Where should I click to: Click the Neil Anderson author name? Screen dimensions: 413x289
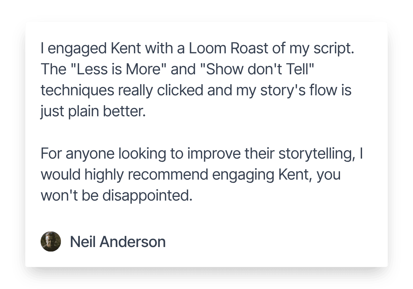click(118, 242)
